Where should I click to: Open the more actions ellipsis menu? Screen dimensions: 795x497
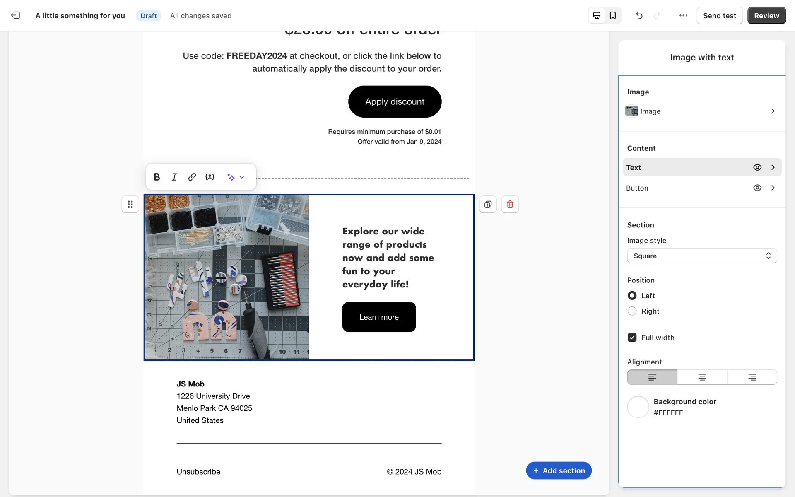(683, 16)
